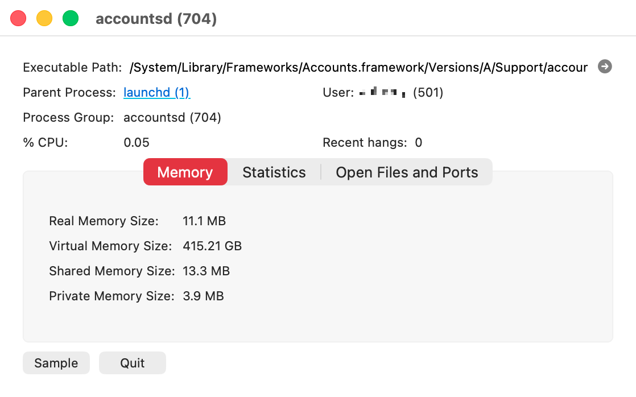Click the Executable Path label
The image size is (636, 397).
[72, 67]
